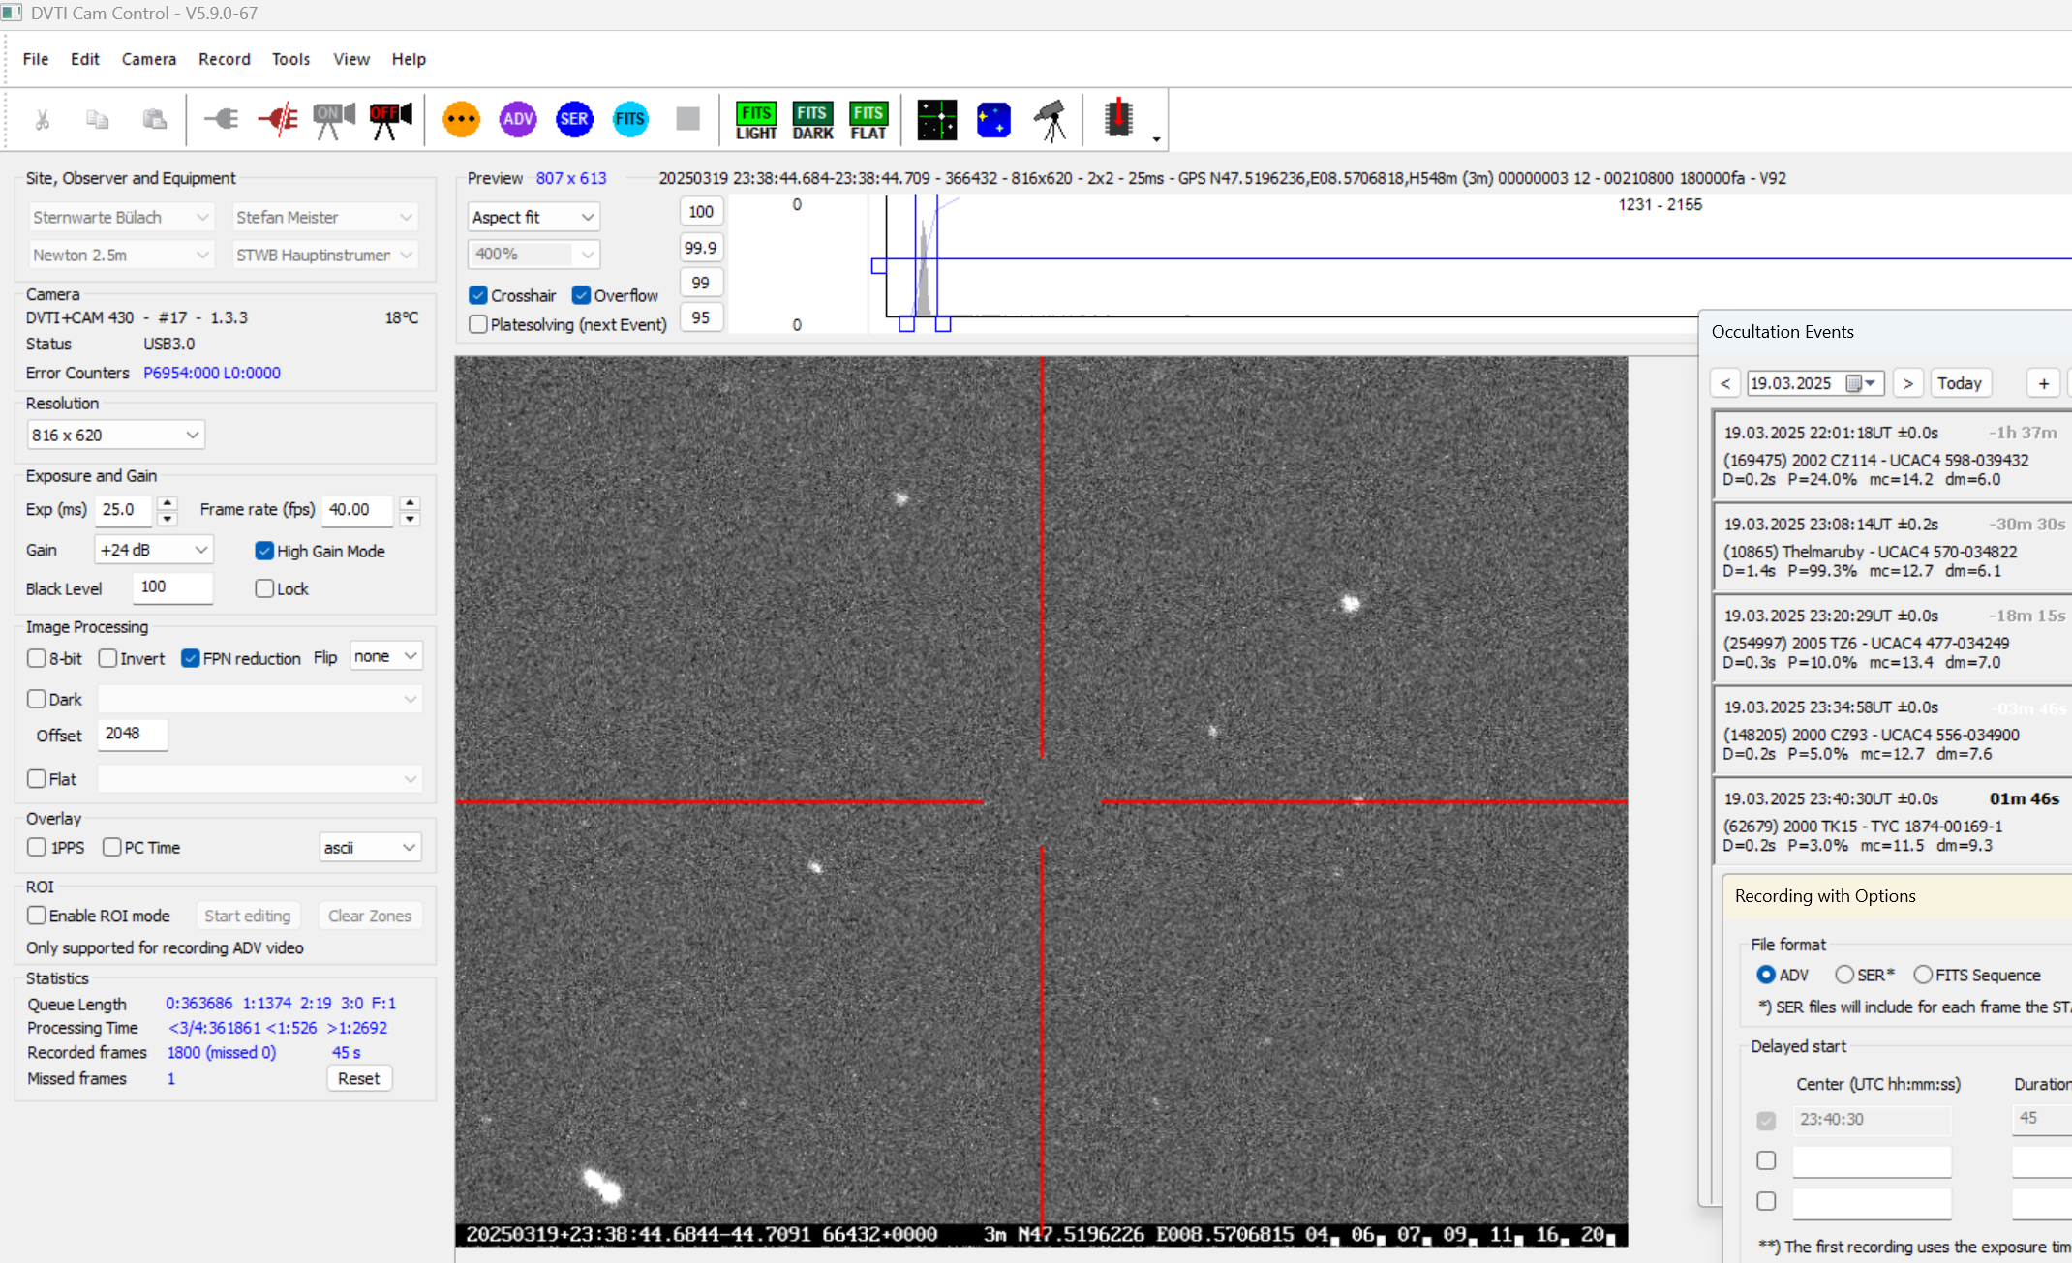This screenshot has width=2072, height=1263.
Task: Enable the Dark frame checkbox
Action: (37, 699)
